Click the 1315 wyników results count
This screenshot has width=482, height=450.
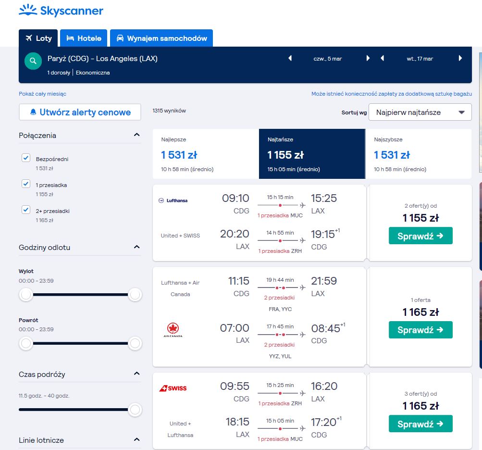click(169, 111)
